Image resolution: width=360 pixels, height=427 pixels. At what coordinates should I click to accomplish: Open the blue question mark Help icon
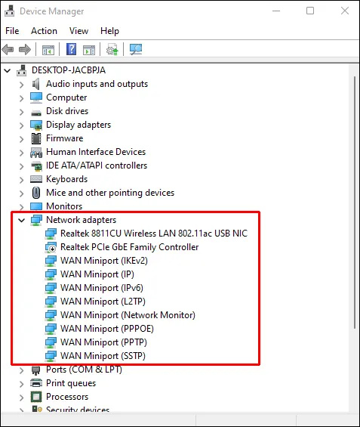coord(71,49)
